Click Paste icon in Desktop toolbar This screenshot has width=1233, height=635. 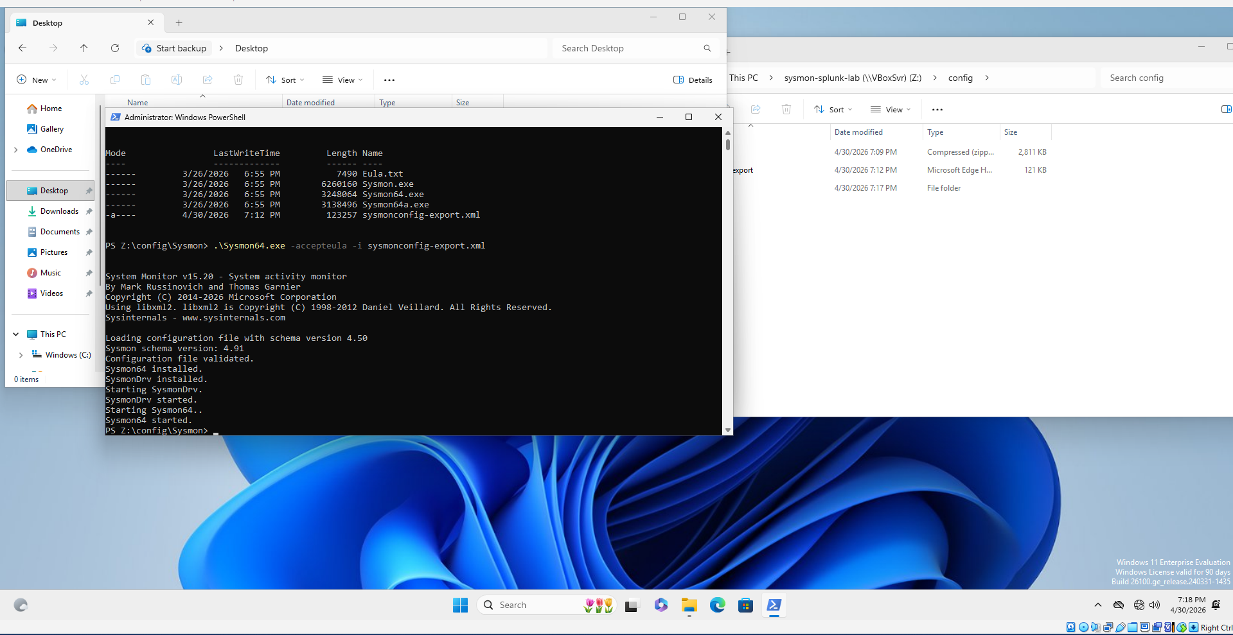coord(146,80)
